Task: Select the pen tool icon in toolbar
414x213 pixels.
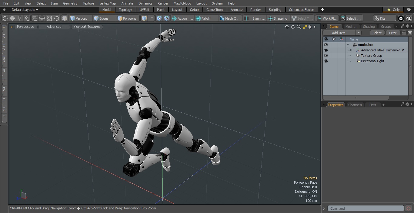Action: (20, 18)
